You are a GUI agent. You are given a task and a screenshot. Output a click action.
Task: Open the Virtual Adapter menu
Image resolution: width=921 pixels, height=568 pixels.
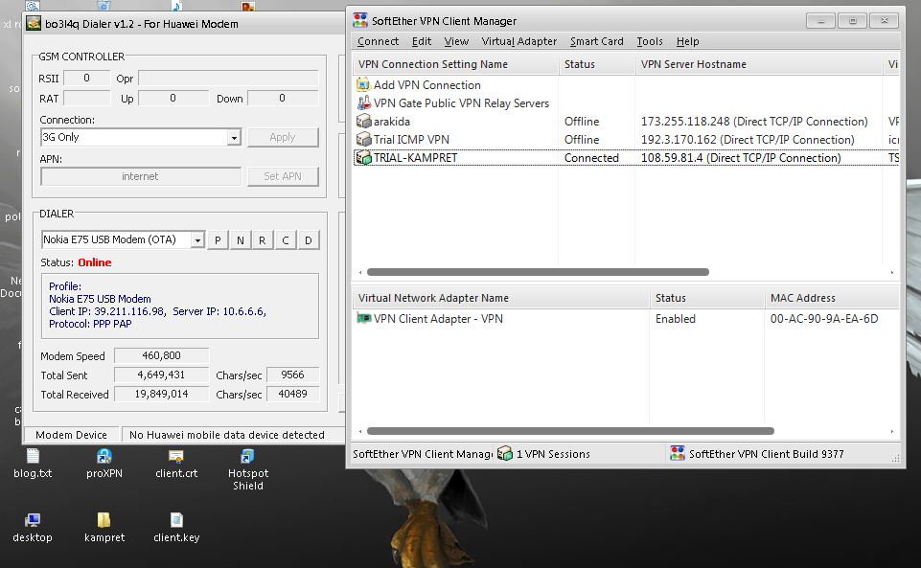pos(519,41)
